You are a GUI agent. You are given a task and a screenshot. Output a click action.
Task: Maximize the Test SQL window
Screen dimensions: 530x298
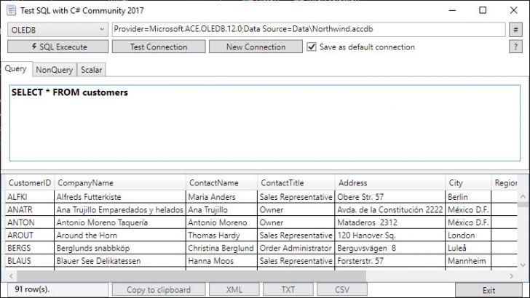[x=483, y=10]
